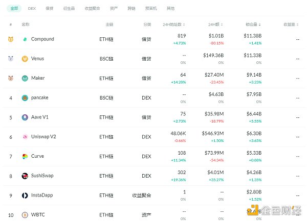Open the InstaDapp project name link
This screenshot has width=307, height=221.
click(42, 195)
